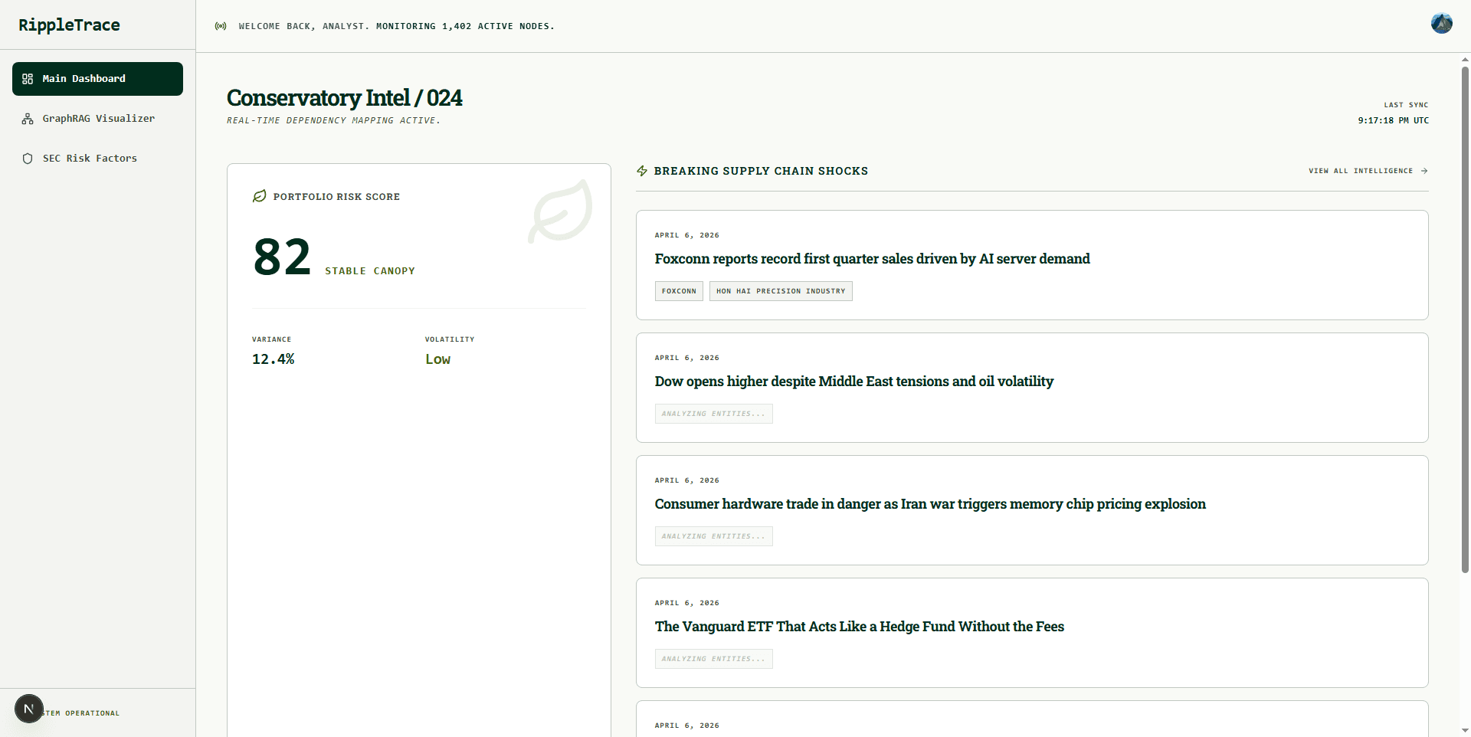Image resolution: width=1471 pixels, height=737 pixels.
Task: Go to SEC Risk Factors section
Action: click(x=90, y=159)
